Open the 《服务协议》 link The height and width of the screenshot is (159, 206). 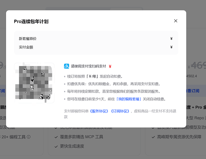99,111
